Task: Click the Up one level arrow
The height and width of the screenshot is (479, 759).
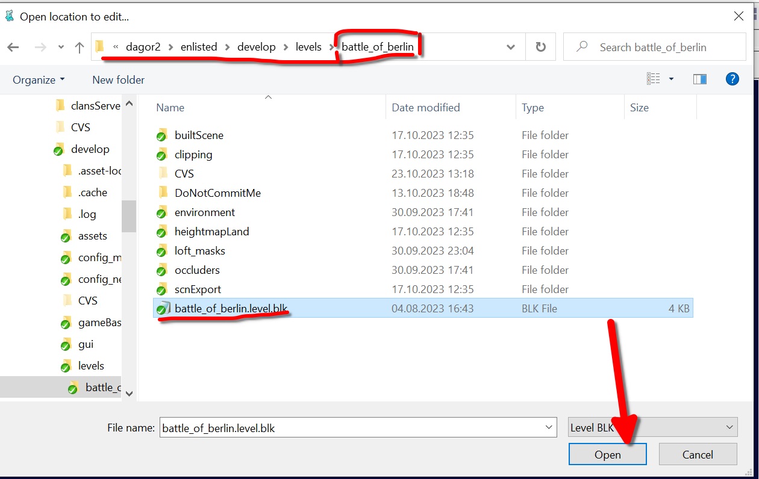Action: click(x=79, y=47)
